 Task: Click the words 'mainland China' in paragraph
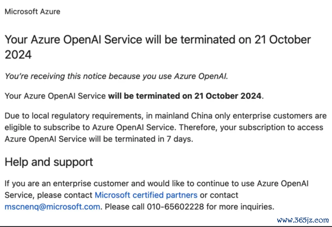183,116
